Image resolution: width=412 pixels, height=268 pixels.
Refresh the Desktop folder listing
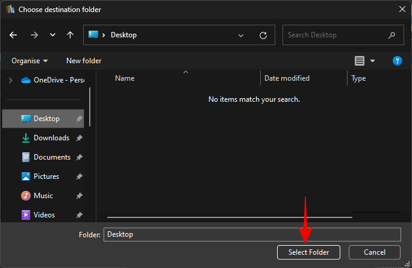point(263,35)
